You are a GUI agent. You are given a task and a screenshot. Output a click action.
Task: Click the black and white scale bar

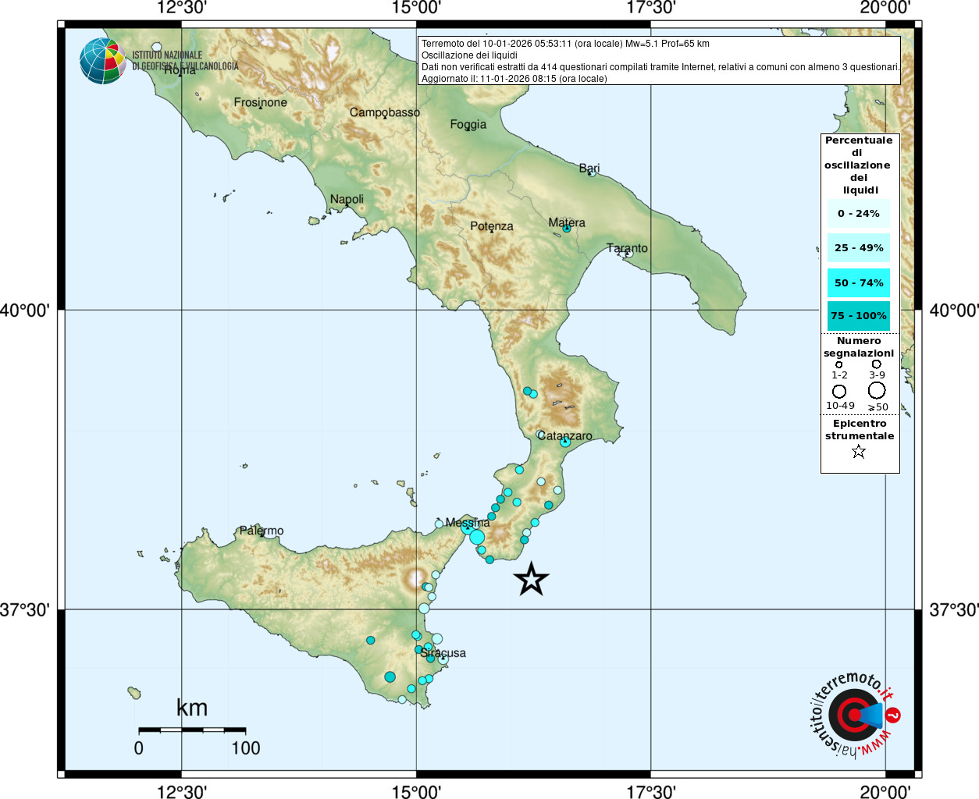tap(192, 730)
